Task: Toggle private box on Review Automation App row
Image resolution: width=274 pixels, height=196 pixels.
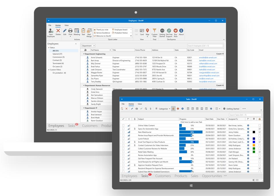Action: (260, 155)
